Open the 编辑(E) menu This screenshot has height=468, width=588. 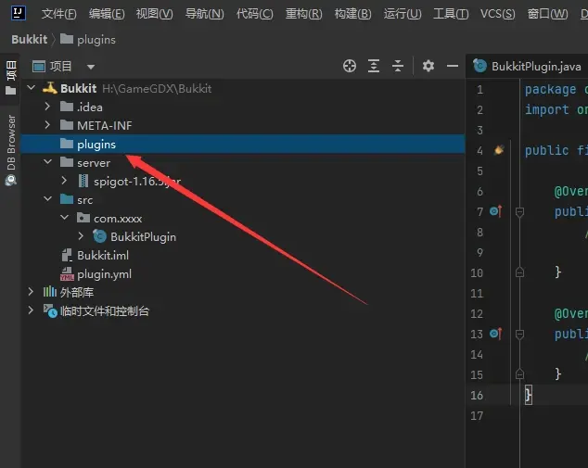[x=107, y=14]
